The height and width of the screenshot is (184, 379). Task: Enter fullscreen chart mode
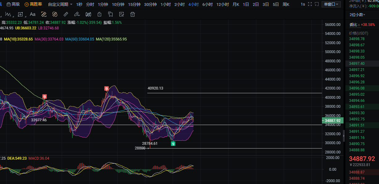click(x=310, y=4)
